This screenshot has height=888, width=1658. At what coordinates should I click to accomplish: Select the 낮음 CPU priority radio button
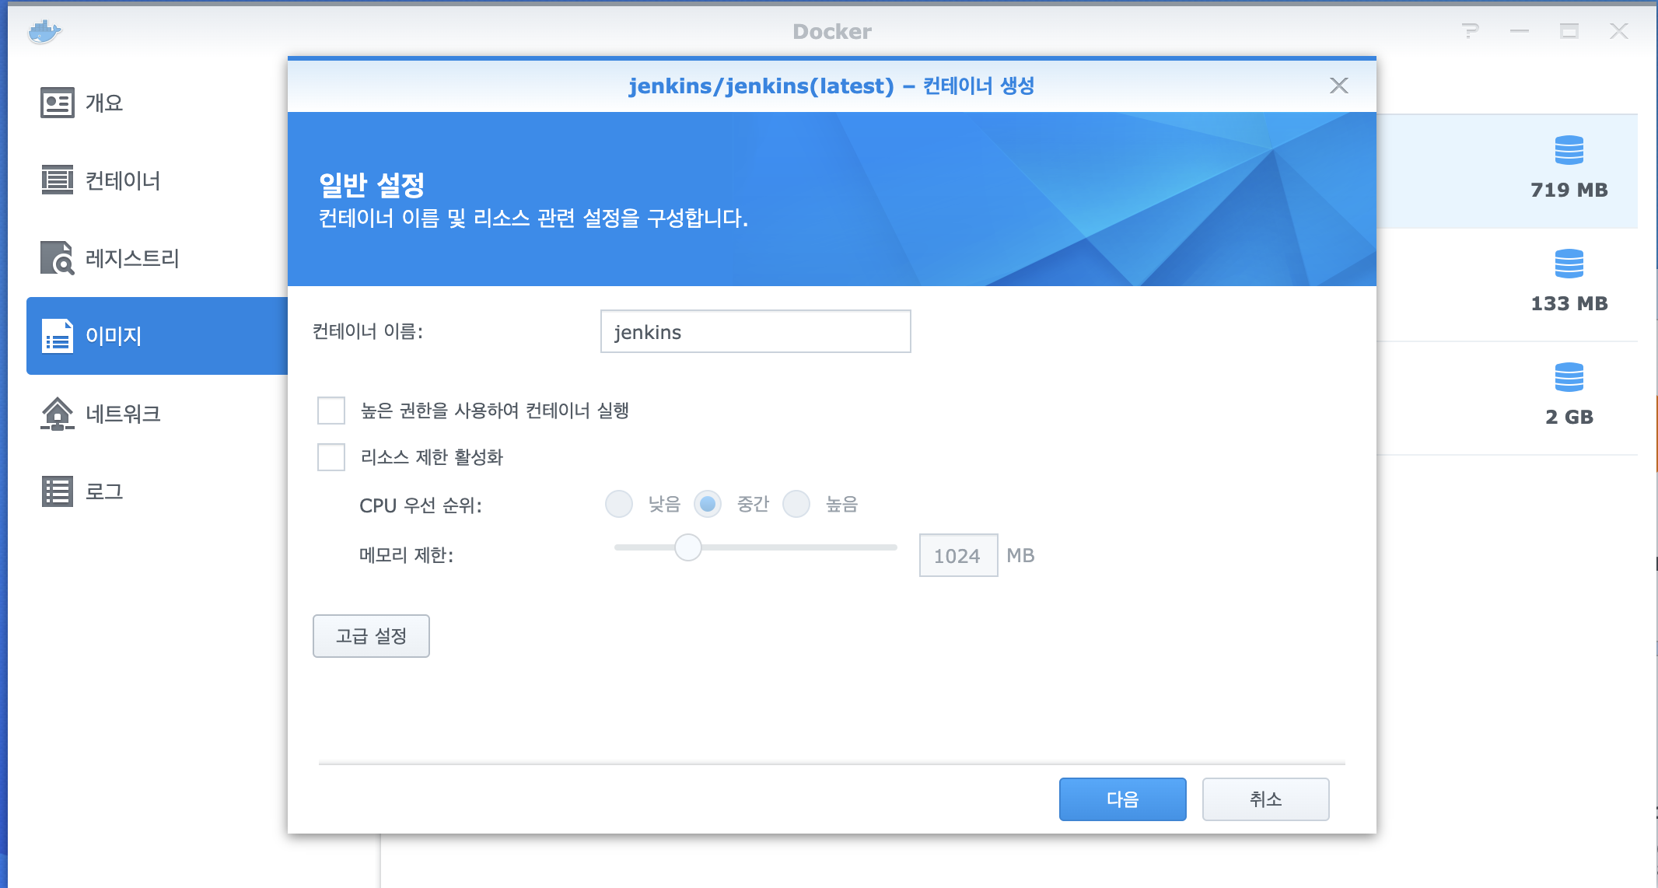click(x=619, y=504)
